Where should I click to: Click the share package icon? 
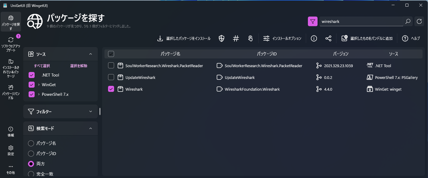(328, 39)
